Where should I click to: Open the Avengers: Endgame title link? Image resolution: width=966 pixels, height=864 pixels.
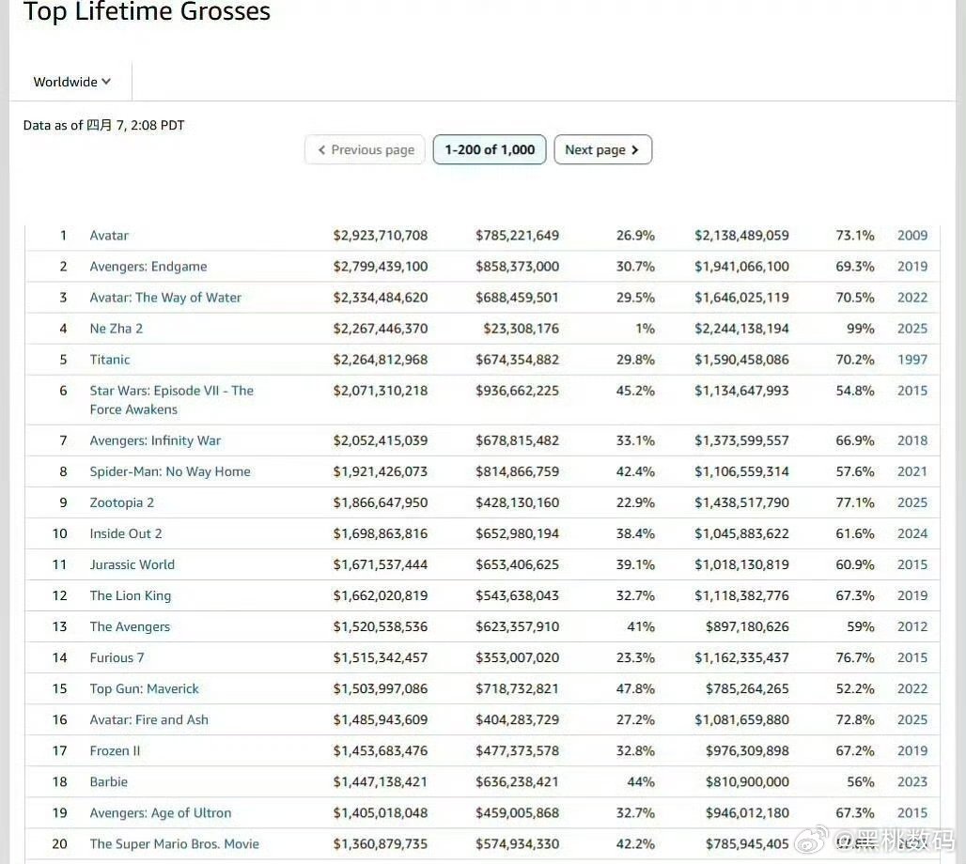pyautogui.click(x=148, y=267)
